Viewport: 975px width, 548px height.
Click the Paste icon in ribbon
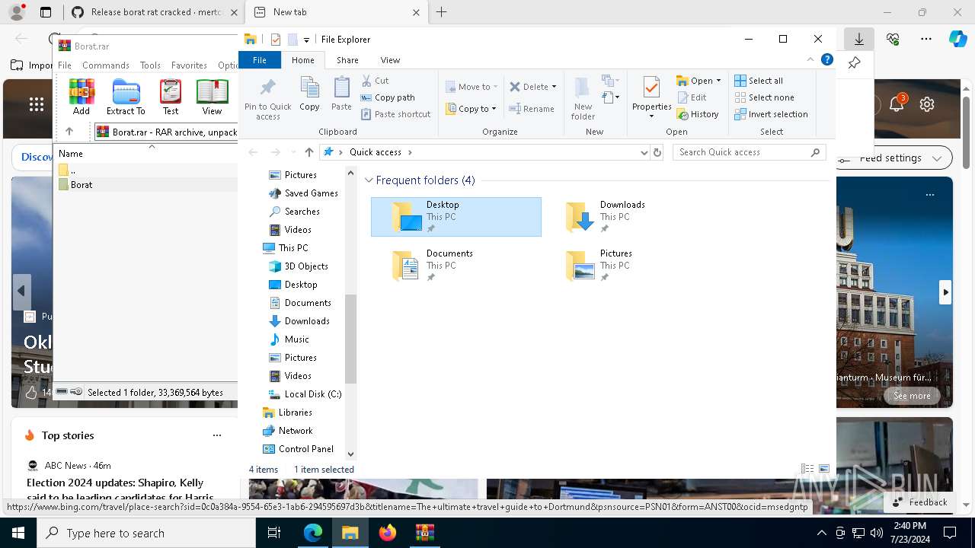pyautogui.click(x=341, y=94)
